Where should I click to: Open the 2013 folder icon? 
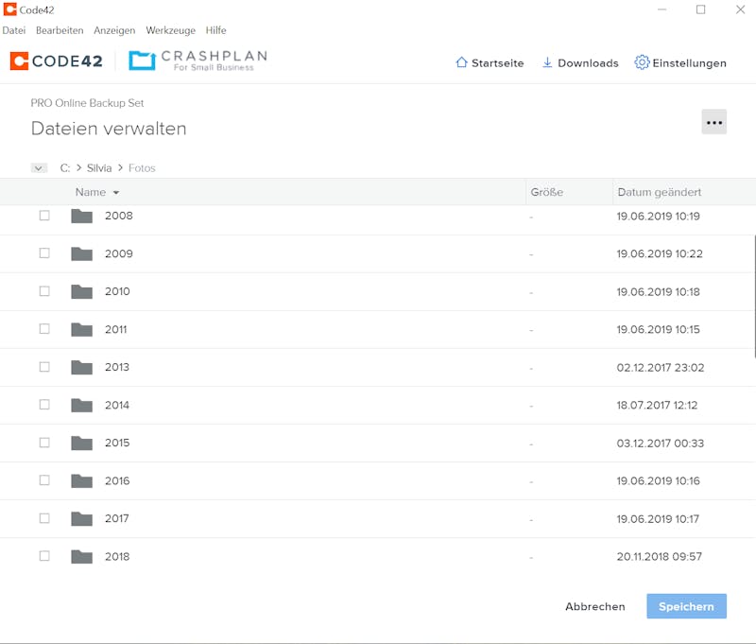tap(81, 368)
